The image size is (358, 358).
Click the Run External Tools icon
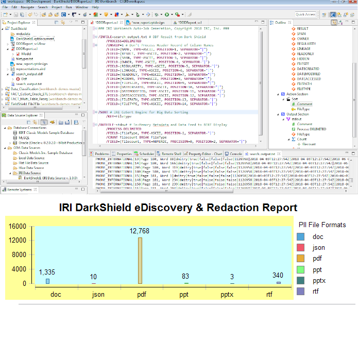coord(177,14)
